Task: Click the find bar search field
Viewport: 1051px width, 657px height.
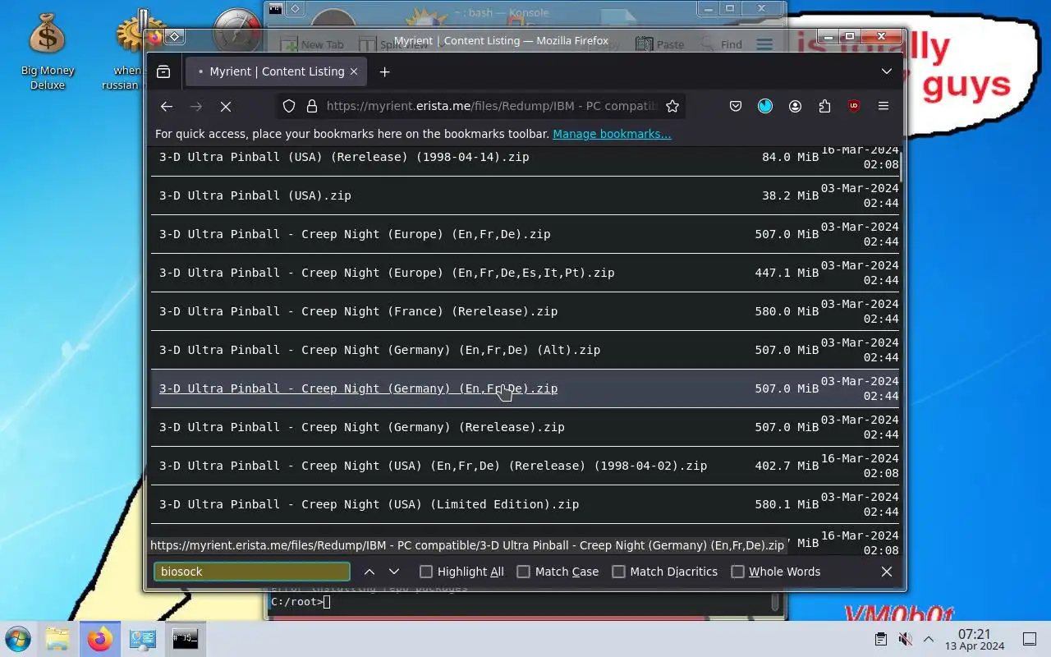Action: point(252,572)
